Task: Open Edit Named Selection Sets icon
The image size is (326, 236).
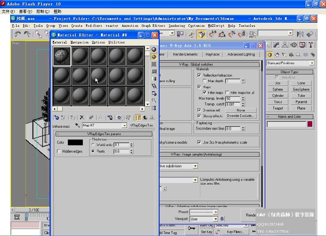Action: click(252, 34)
